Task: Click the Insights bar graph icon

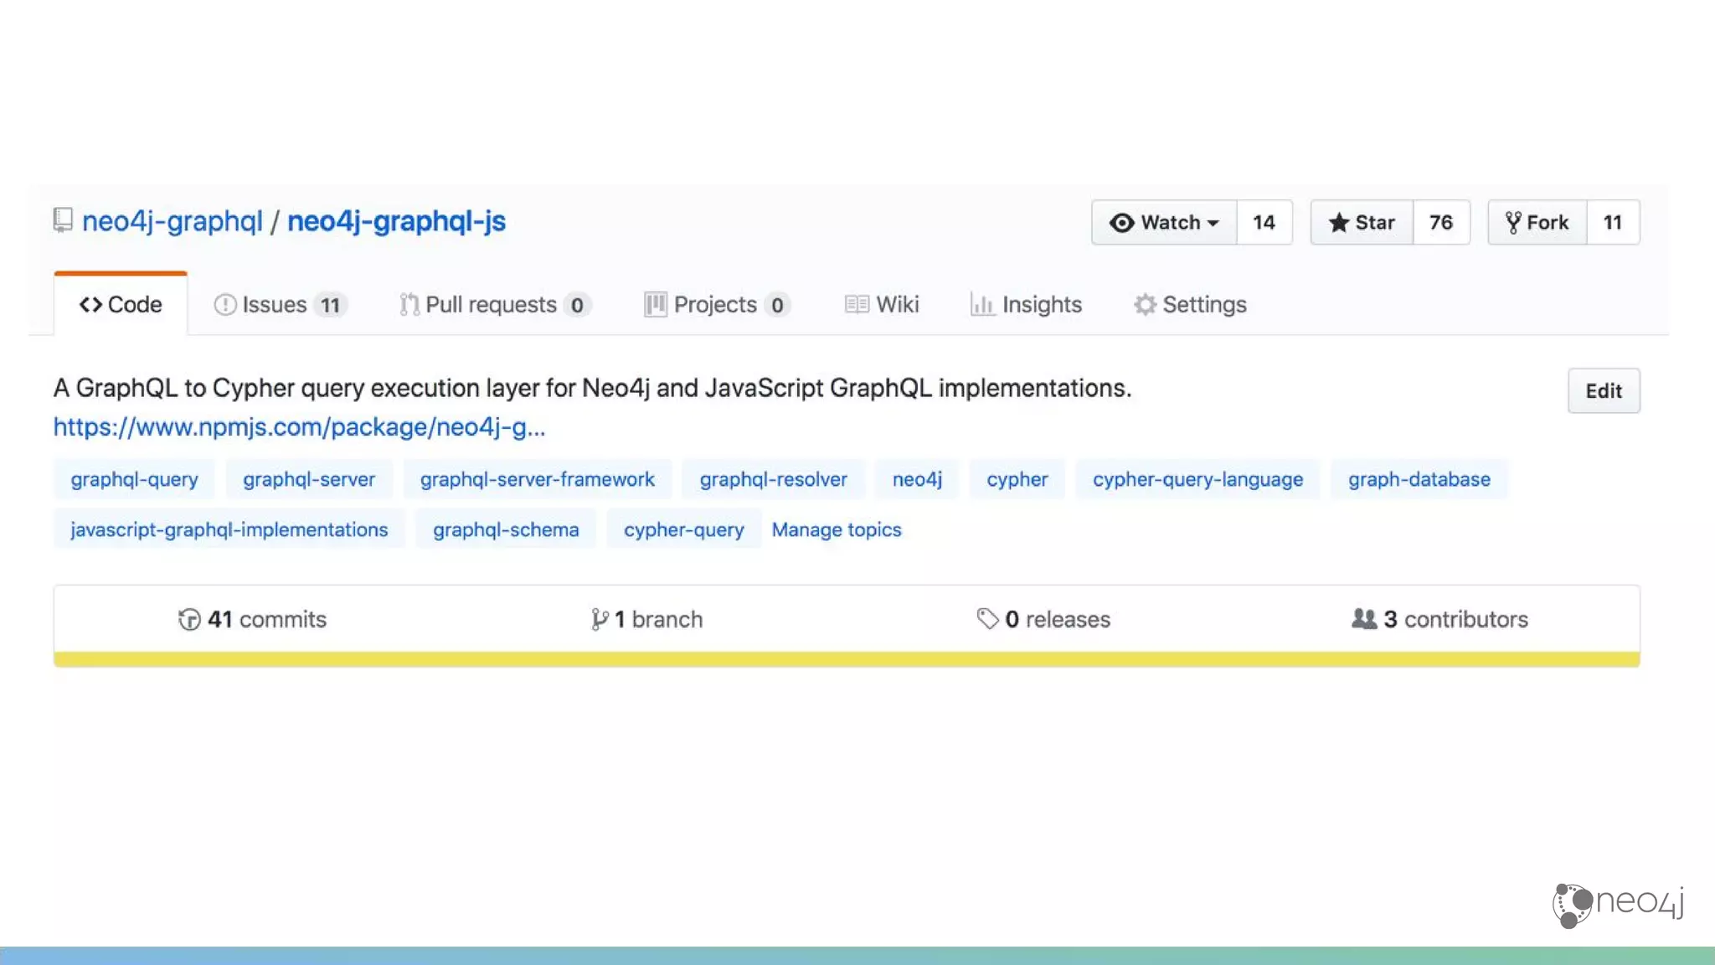Action: point(981,305)
